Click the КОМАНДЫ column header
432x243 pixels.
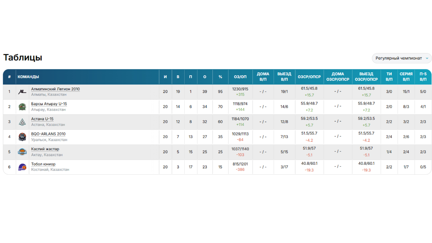(28, 77)
